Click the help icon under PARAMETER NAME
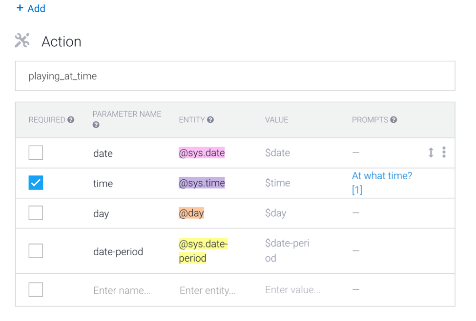476x321 pixels. pos(96,125)
